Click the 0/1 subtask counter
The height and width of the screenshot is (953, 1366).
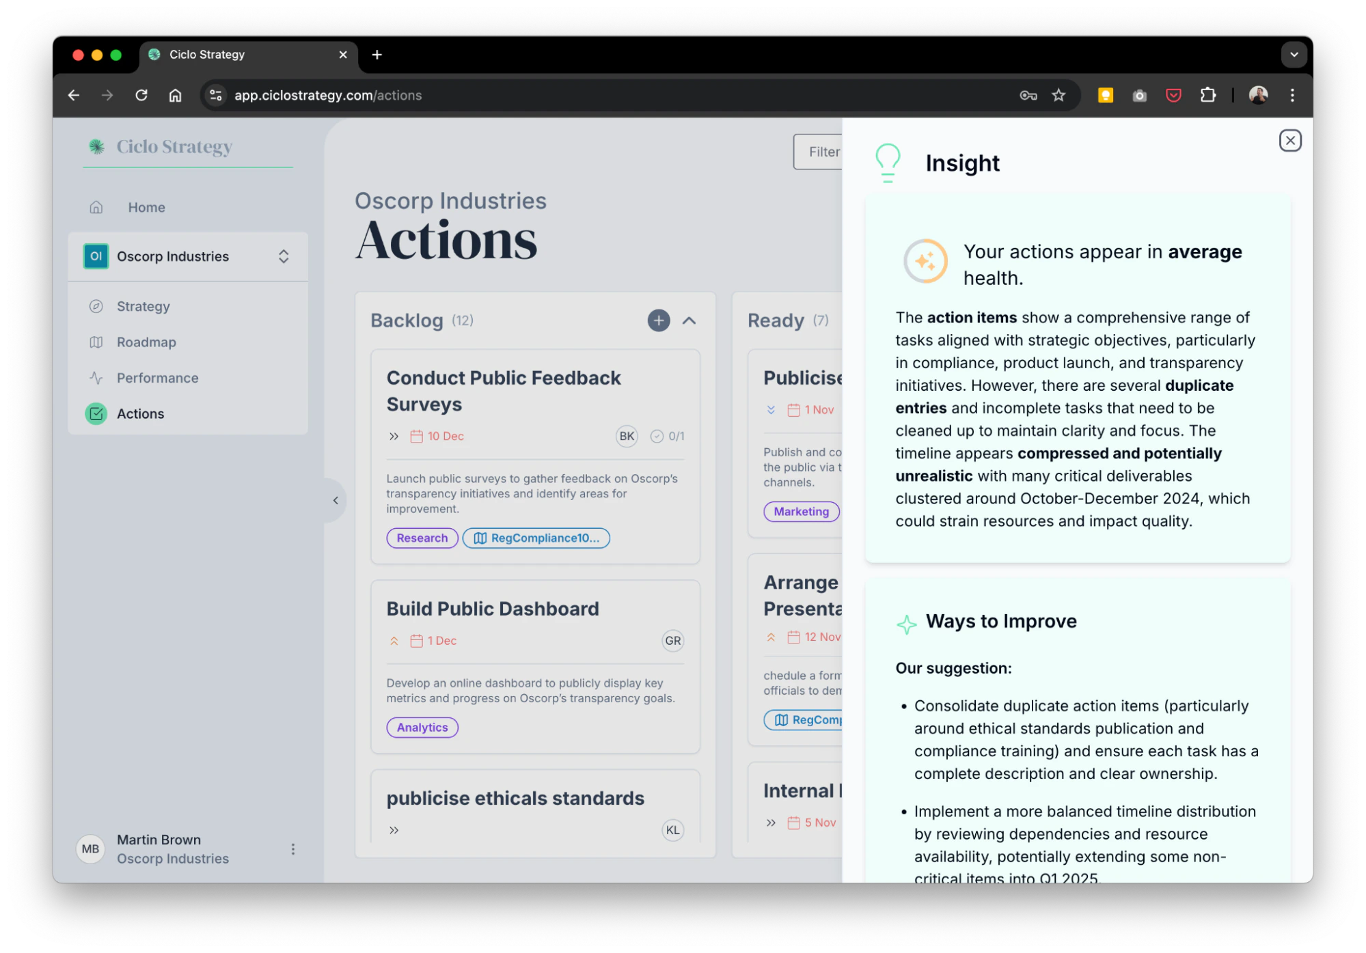coord(668,436)
